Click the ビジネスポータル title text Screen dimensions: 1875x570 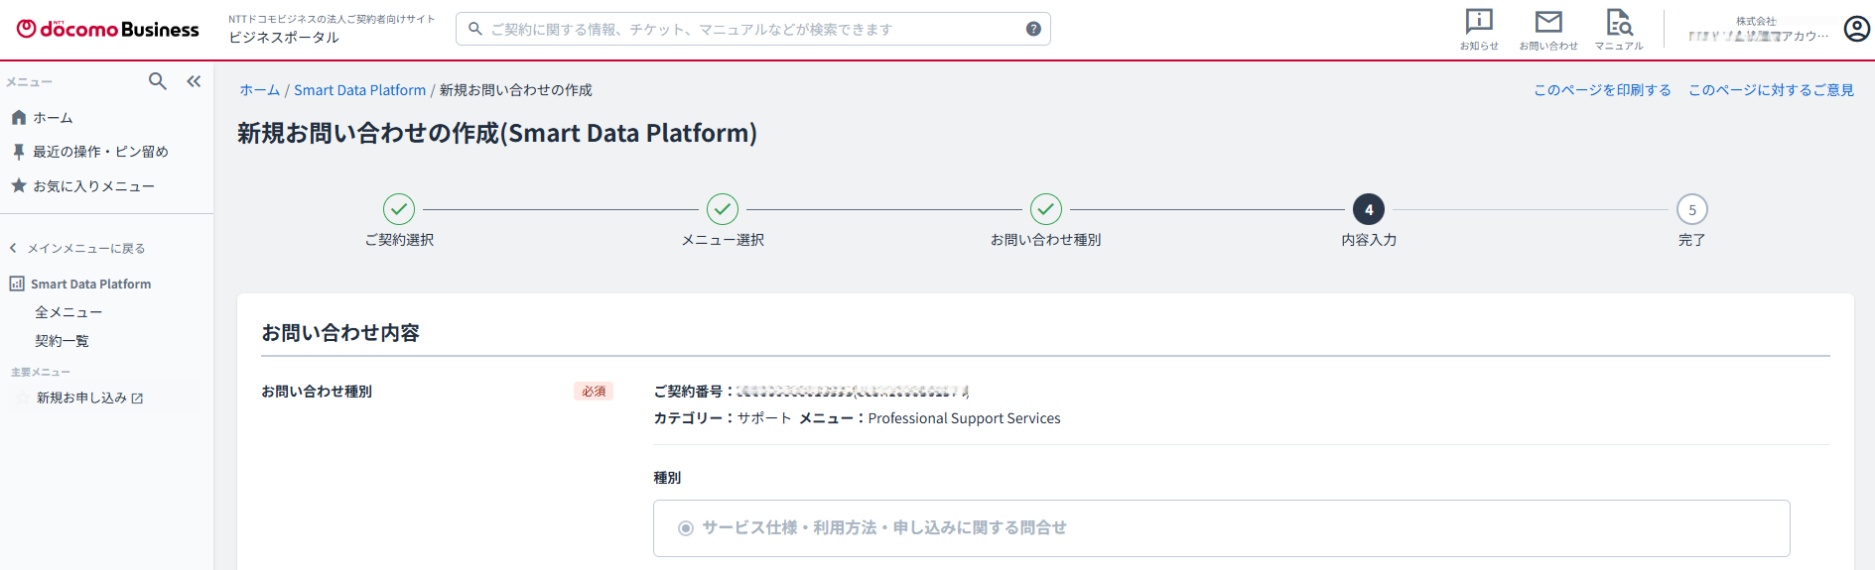point(284,38)
